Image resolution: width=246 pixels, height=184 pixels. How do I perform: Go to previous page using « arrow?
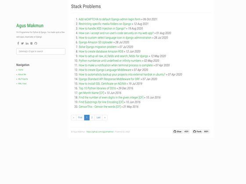[x=74, y=117]
